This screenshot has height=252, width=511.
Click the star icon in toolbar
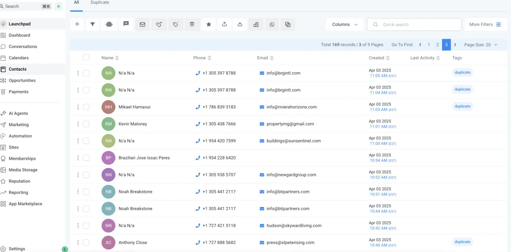tap(209, 24)
